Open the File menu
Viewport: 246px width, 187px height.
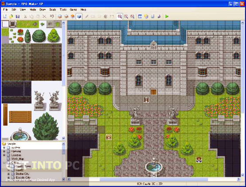point(5,10)
